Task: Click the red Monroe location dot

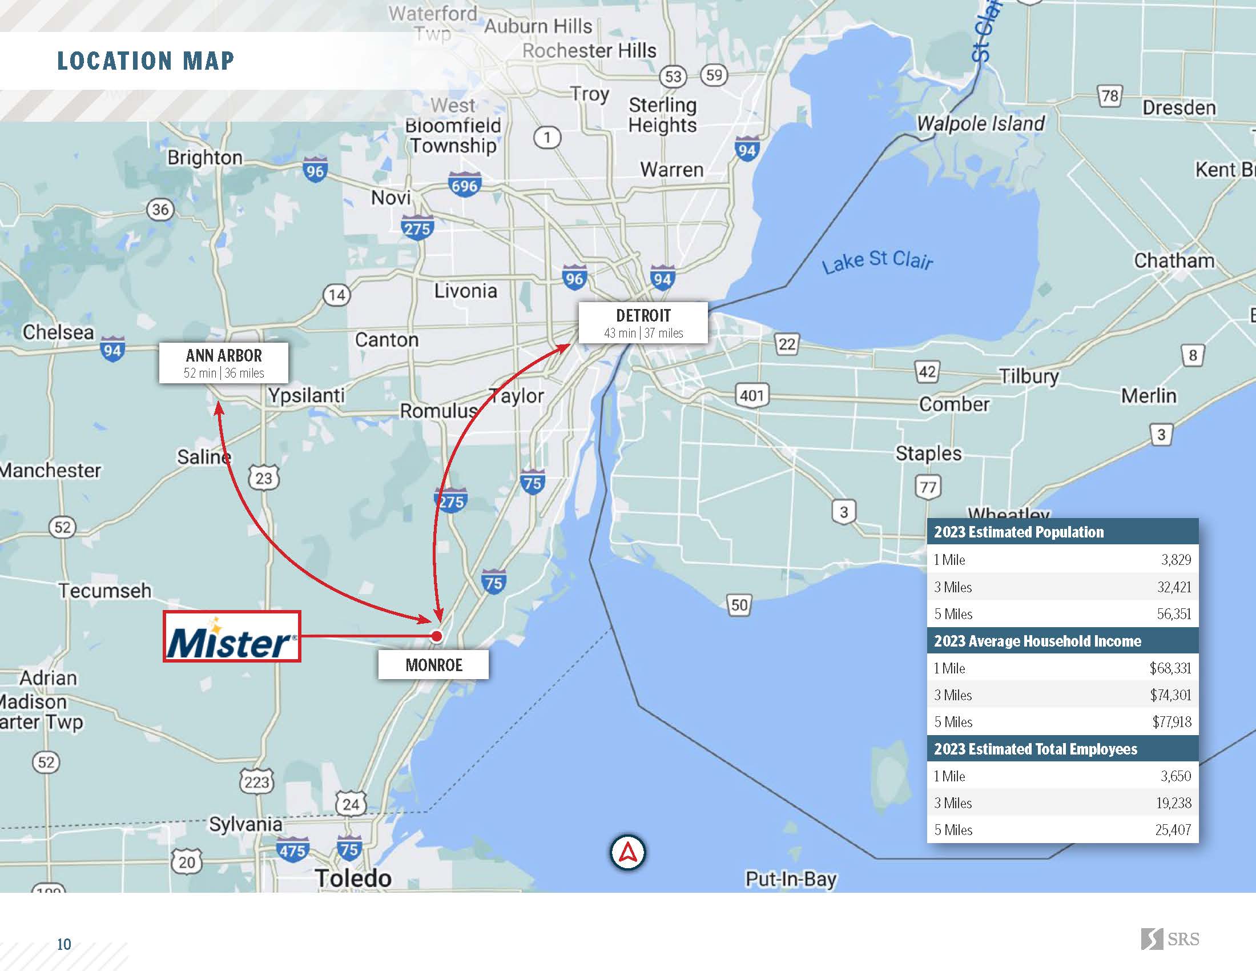Action: pyautogui.click(x=437, y=636)
